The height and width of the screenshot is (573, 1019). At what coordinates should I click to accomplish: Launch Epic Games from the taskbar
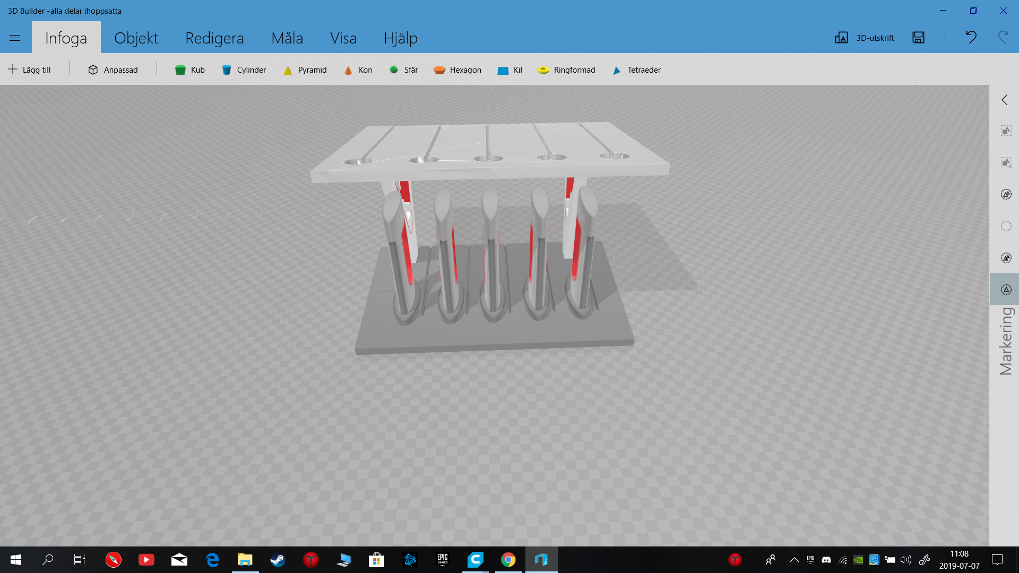coord(443,560)
